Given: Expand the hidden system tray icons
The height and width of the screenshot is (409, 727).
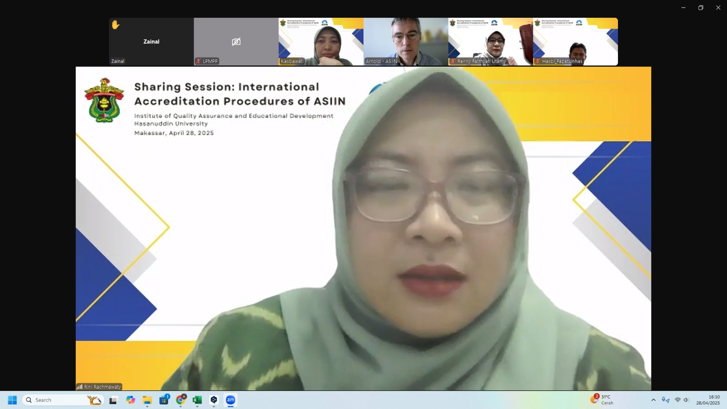Looking at the screenshot, I should pos(653,400).
